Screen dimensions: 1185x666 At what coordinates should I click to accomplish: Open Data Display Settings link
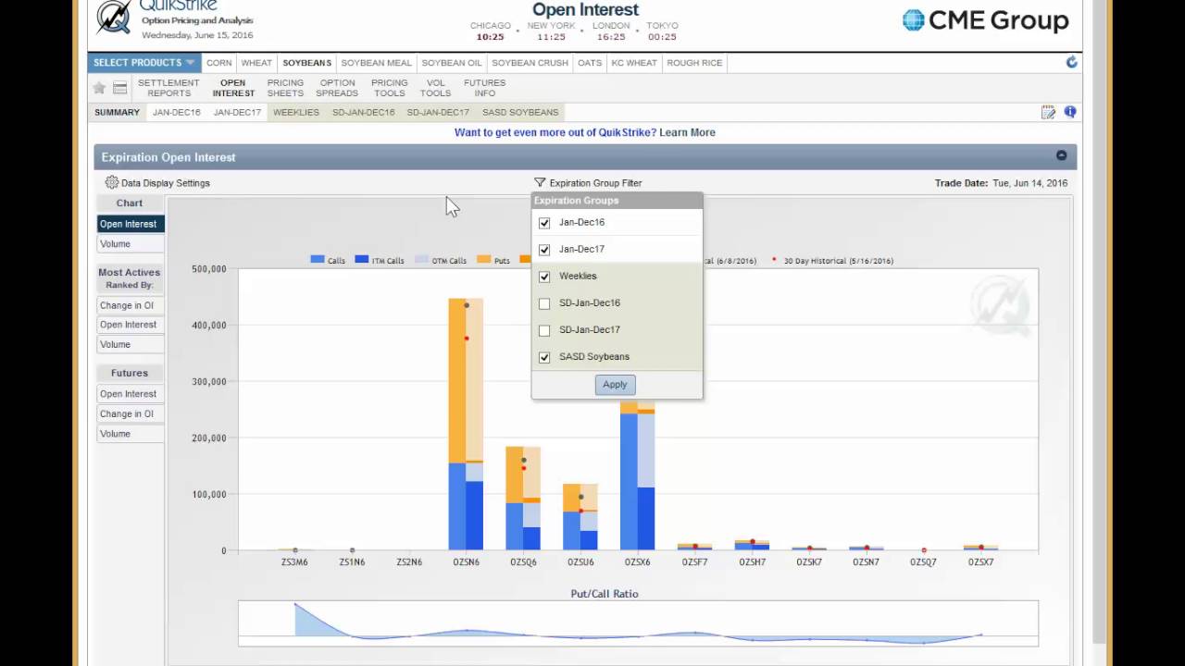click(x=166, y=183)
